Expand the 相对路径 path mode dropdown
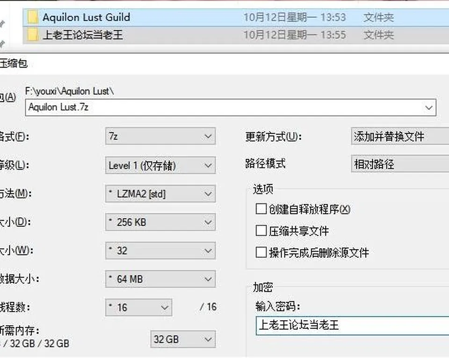The height and width of the screenshot is (358, 449). point(400,164)
